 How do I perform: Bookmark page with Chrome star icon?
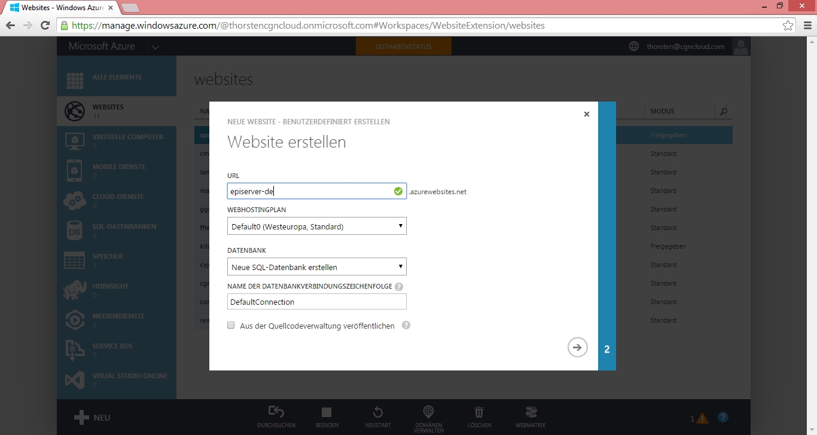(x=788, y=26)
